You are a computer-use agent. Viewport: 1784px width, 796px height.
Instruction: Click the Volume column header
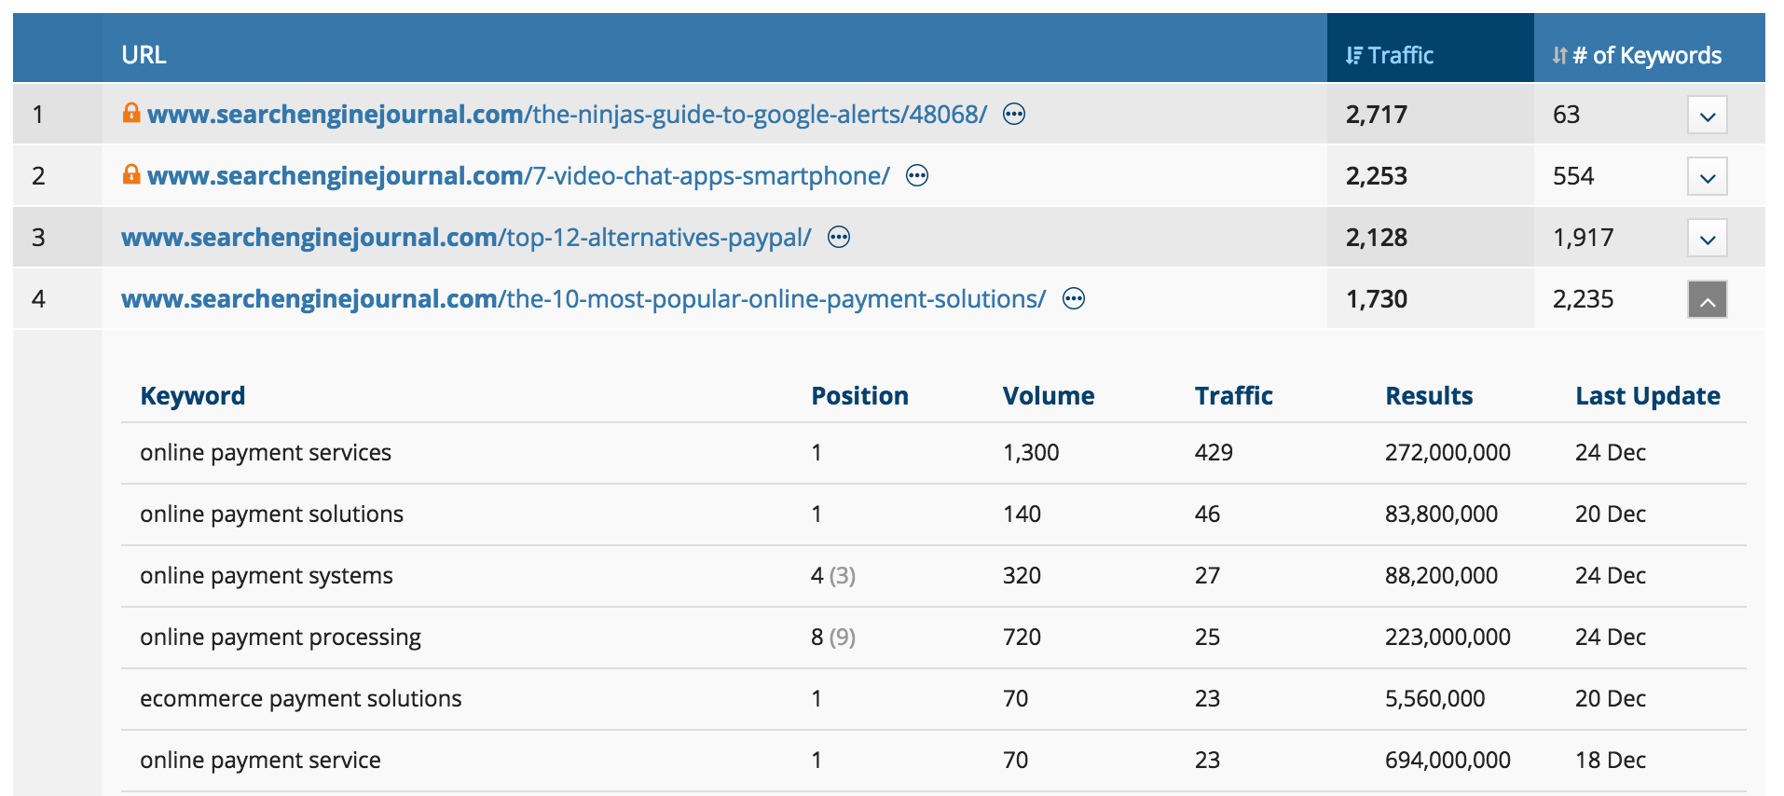tap(1049, 396)
